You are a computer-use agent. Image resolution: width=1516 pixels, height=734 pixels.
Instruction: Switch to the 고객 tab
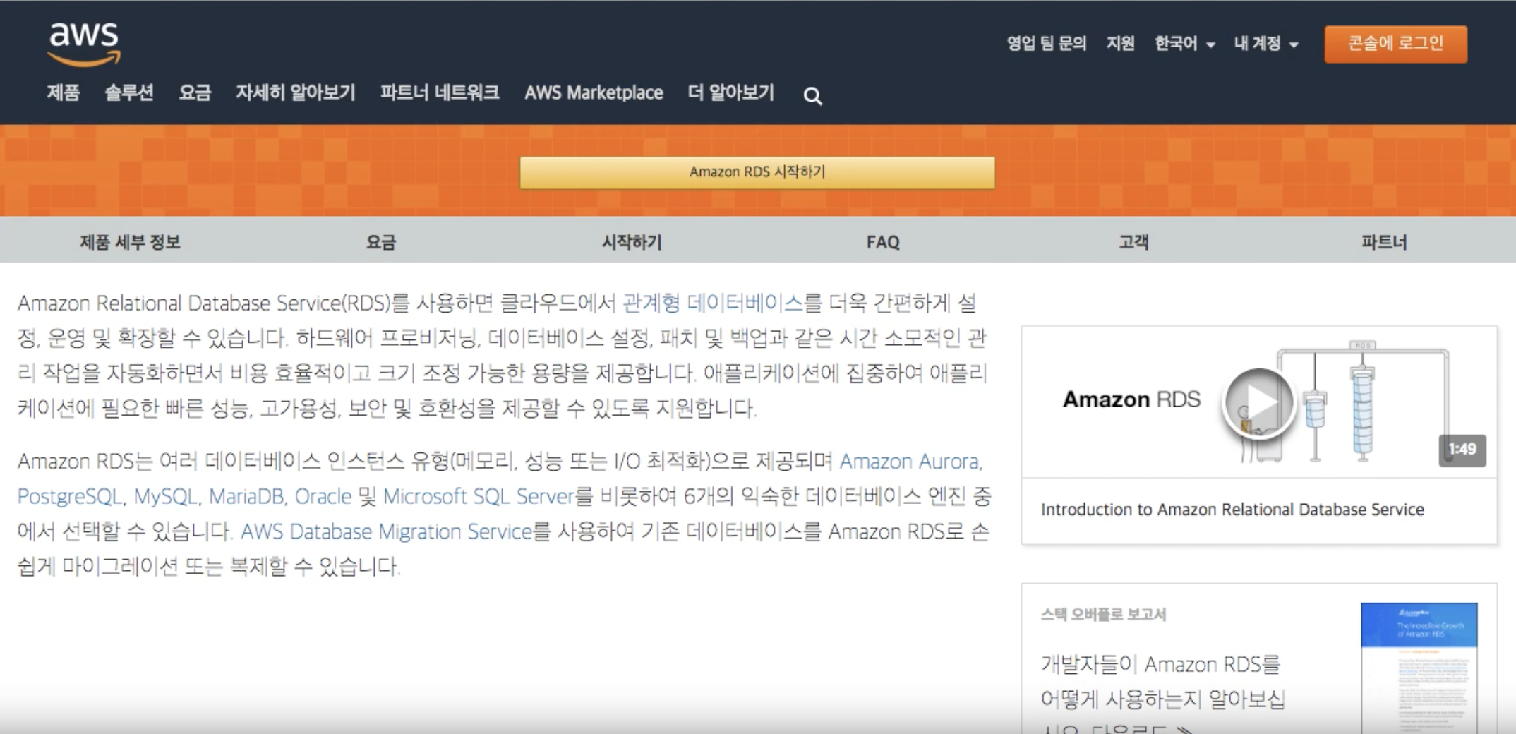pyautogui.click(x=1133, y=242)
